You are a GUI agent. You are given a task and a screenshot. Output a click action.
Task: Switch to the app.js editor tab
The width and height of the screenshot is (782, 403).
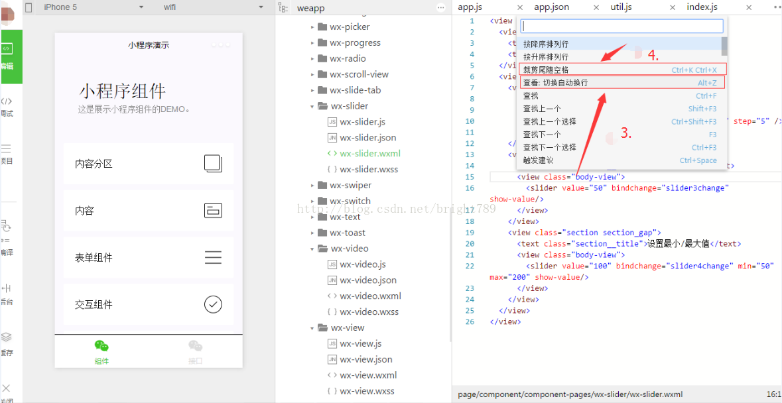click(470, 7)
